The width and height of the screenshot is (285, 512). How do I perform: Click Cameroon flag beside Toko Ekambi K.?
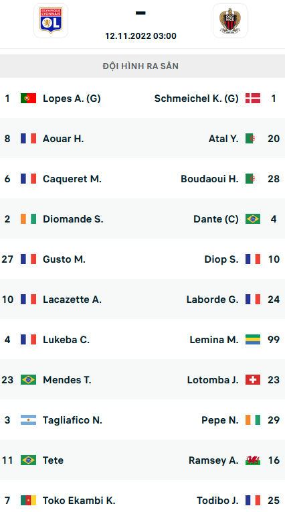click(28, 500)
